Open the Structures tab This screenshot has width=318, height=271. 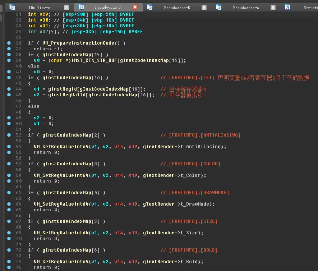tap(310, 7)
